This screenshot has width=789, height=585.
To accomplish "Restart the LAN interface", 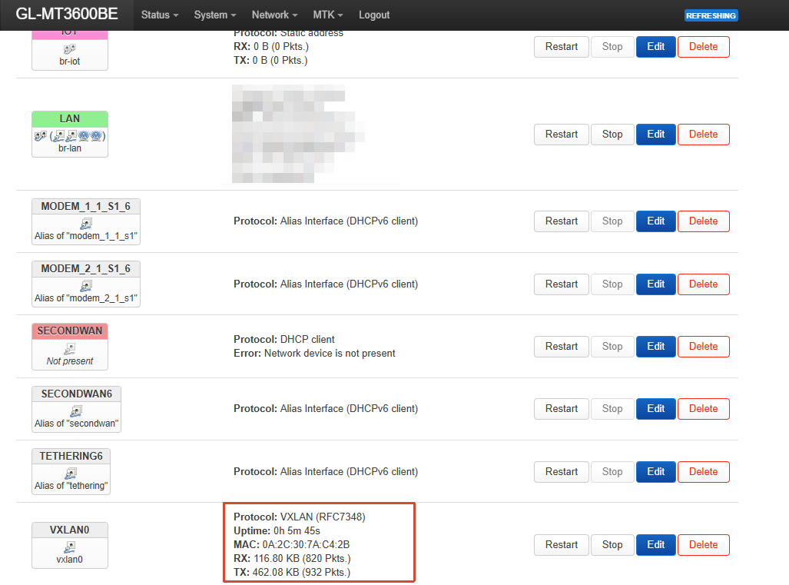I will [561, 135].
